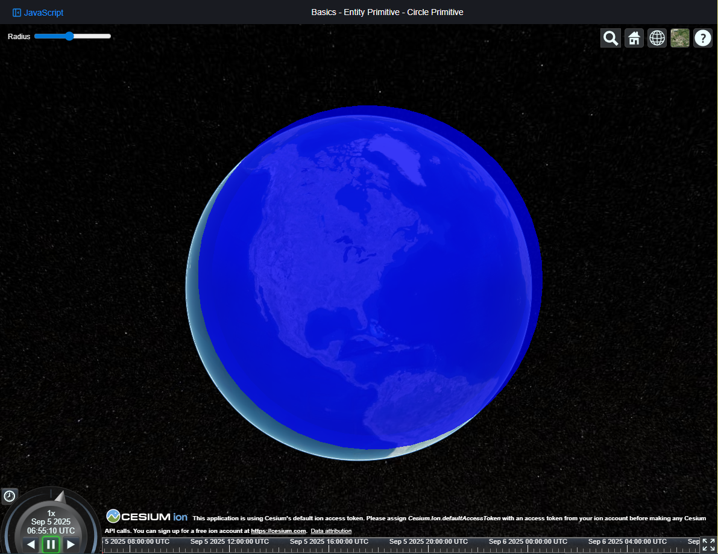Reset view with the Home button

tap(634, 38)
